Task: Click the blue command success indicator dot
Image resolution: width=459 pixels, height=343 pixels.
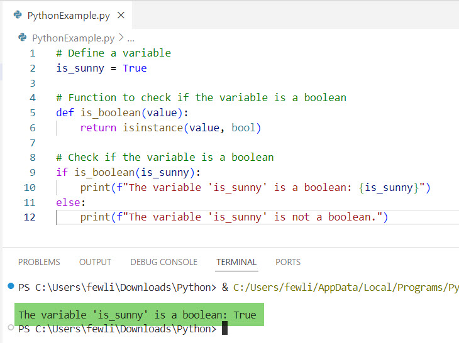Action: [11, 286]
